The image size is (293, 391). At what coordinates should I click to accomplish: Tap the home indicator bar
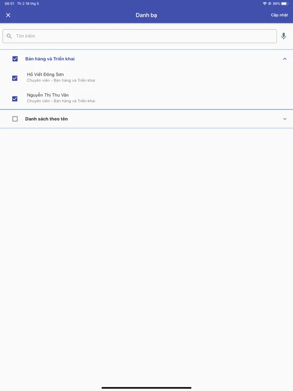[x=146, y=388]
